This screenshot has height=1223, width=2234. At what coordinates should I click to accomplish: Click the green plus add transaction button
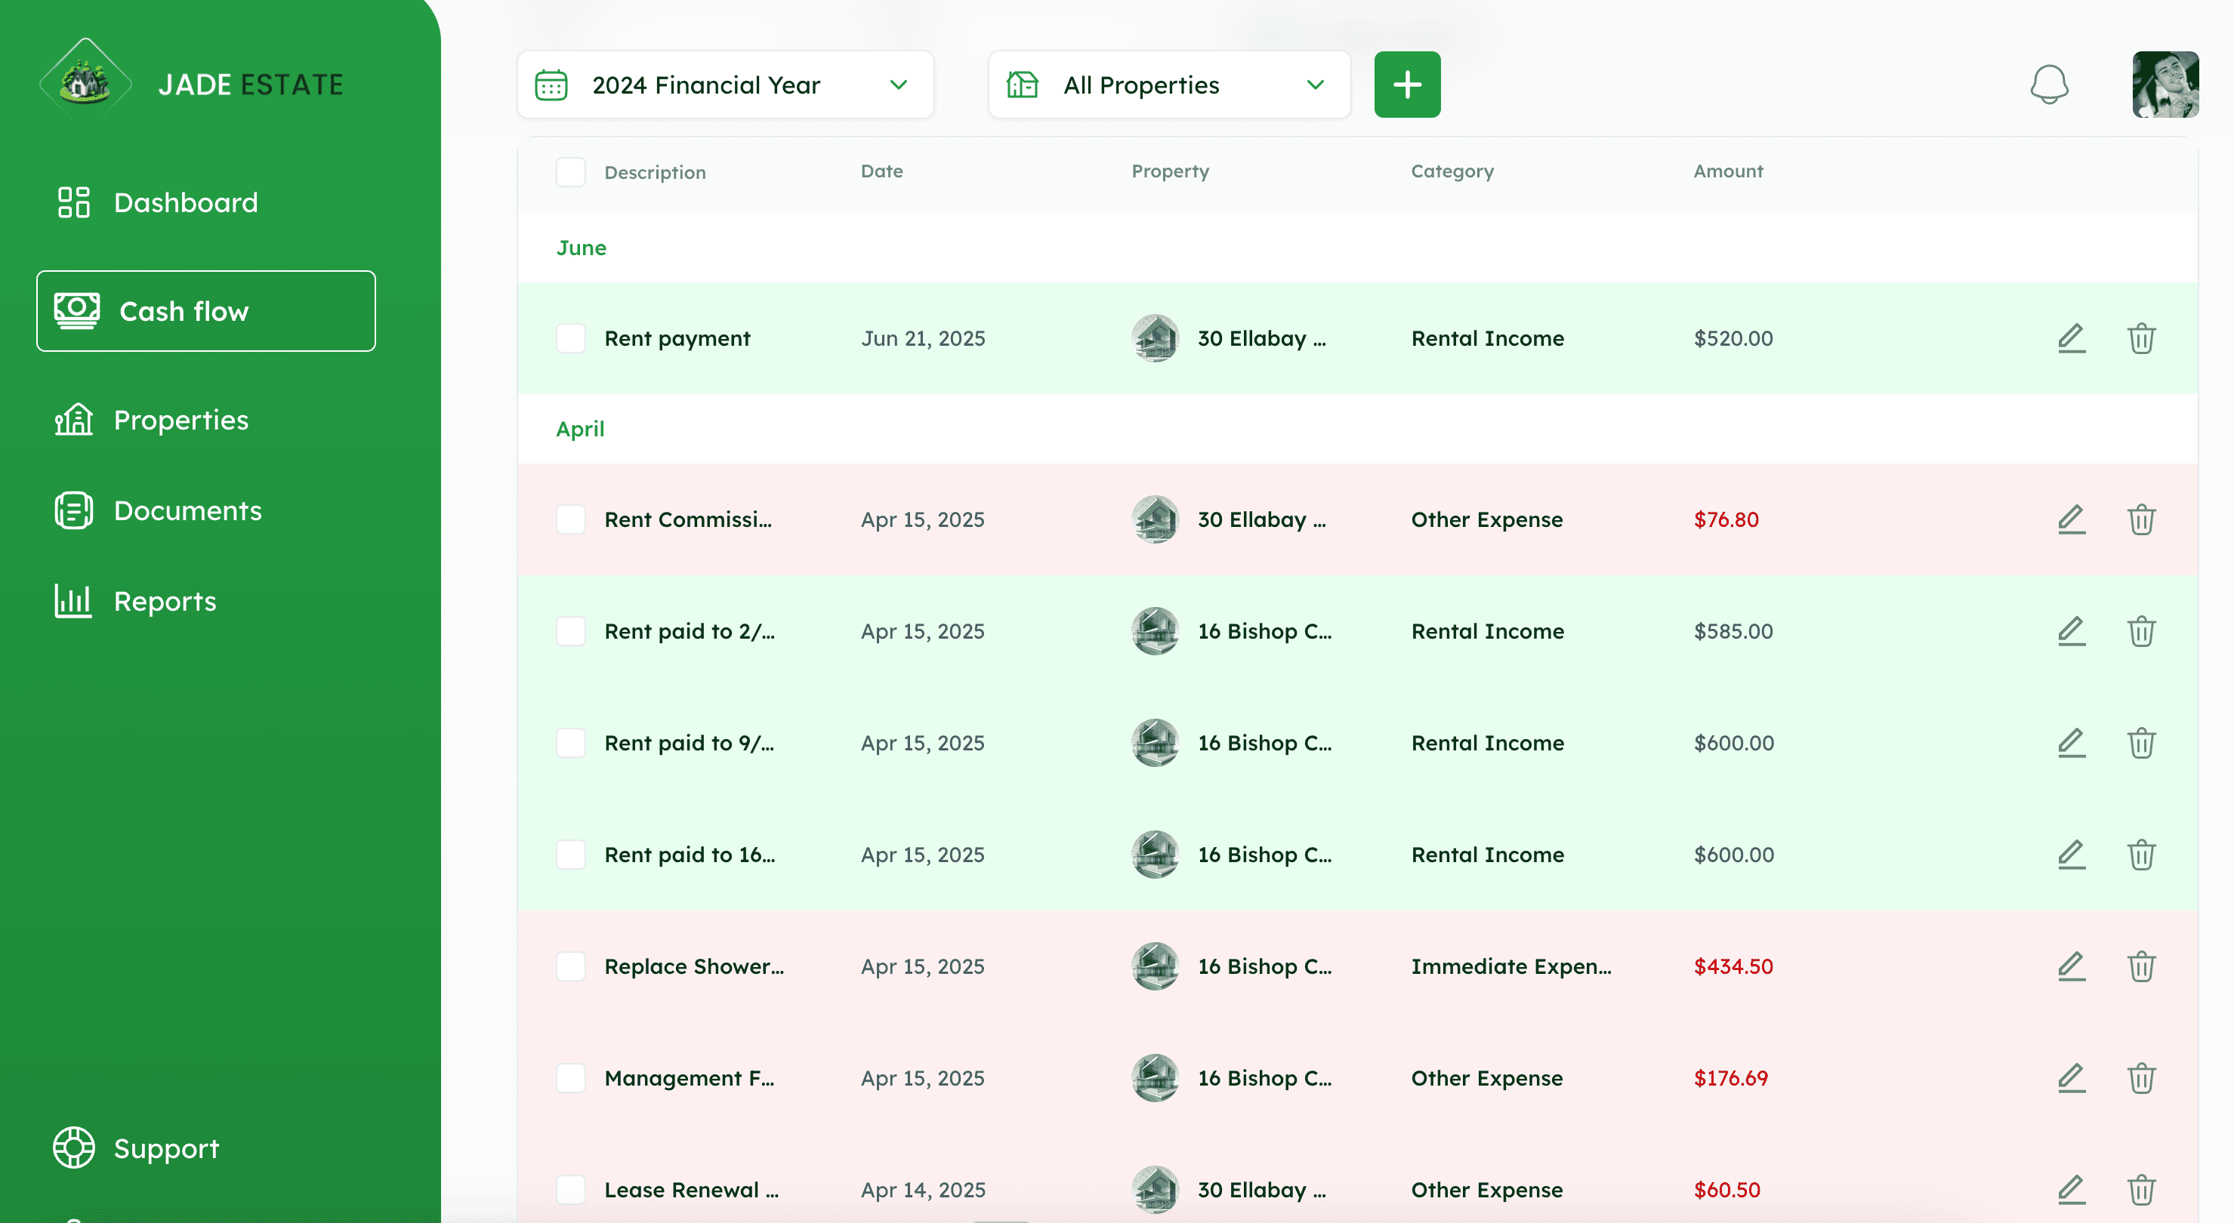point(1407,85)
